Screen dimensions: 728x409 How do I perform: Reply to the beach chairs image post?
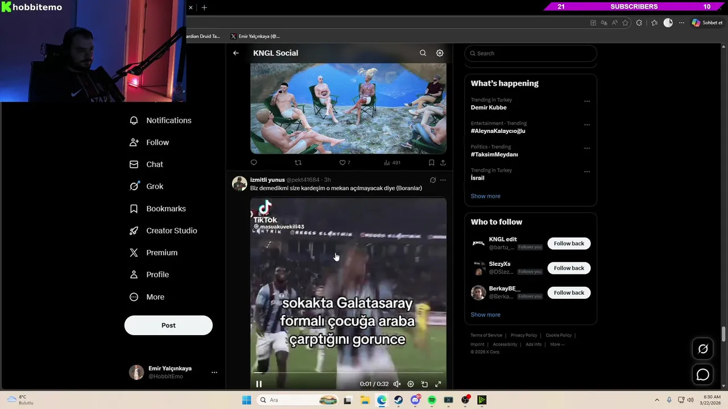click(x=254, y=162)
